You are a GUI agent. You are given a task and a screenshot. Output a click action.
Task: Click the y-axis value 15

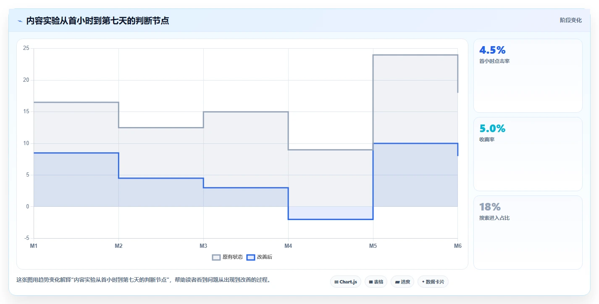(x=26, y=112)
